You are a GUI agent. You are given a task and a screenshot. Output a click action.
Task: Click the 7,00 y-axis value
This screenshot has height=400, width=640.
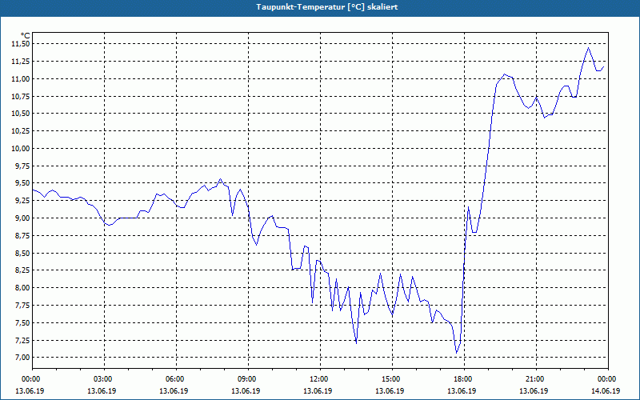(22, 358)
